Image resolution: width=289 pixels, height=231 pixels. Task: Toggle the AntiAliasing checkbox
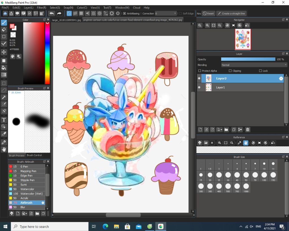click(124, 14)
